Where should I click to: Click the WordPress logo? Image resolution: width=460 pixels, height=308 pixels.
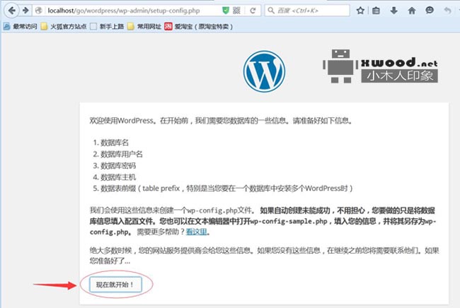264,71
